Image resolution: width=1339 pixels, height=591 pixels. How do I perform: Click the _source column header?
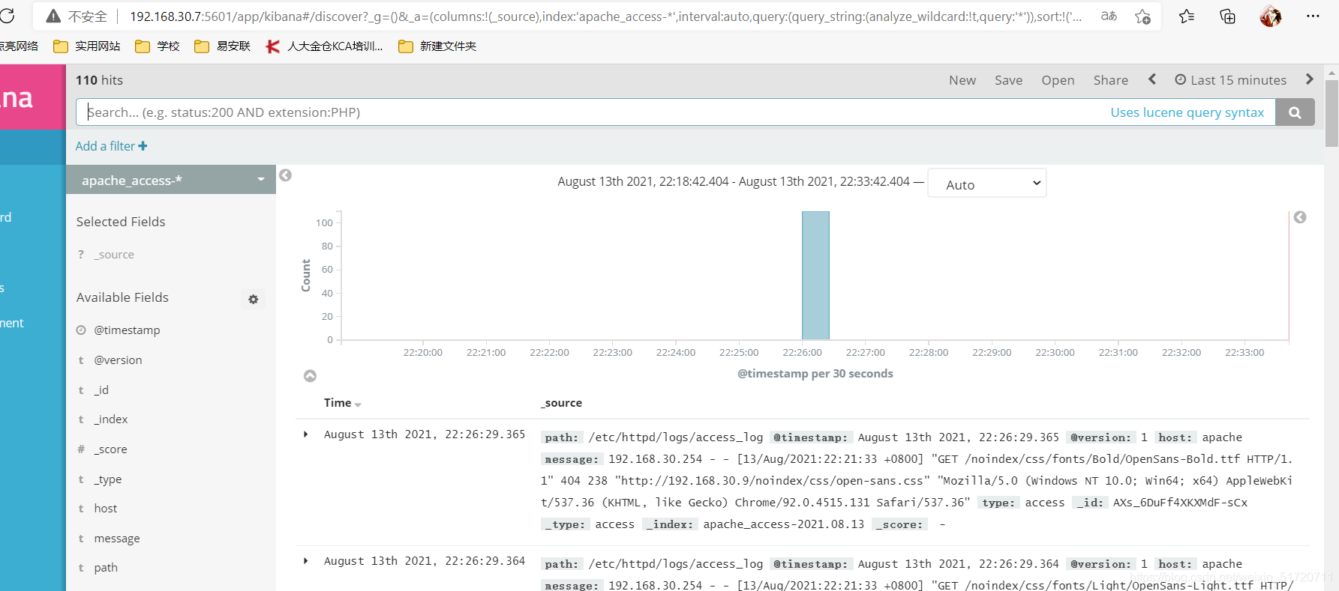tap(561, 403)
